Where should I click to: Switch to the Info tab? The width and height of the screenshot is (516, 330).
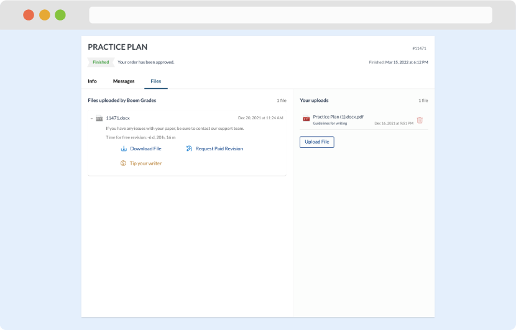[92, 81]
